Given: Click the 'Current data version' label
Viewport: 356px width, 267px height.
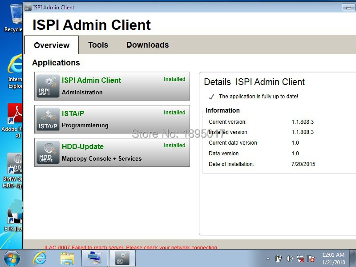Looking at the screenshot, I should [233, 142].
